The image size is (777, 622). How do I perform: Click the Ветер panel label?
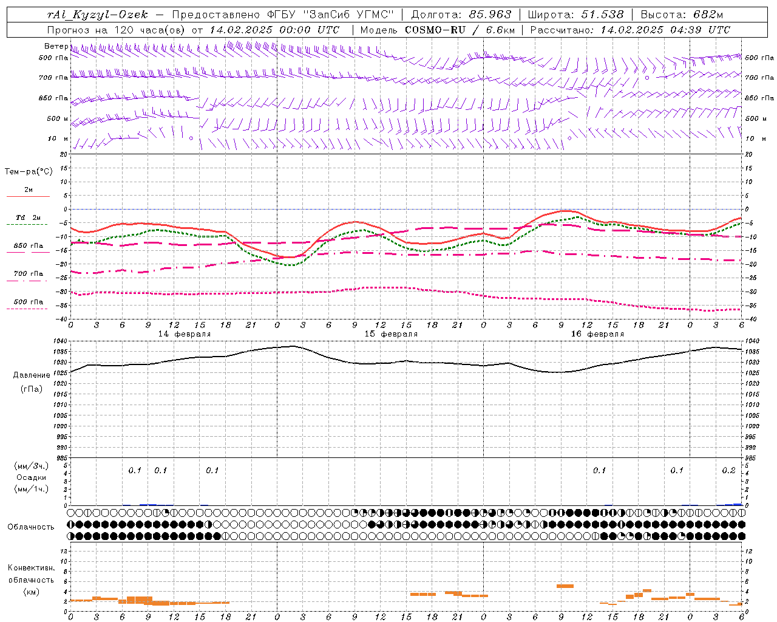click(x=56, y=46)
